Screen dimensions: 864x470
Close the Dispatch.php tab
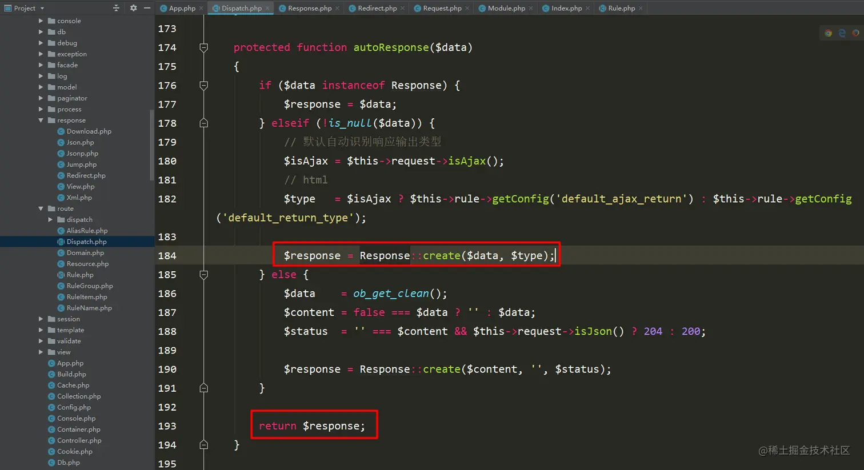coord(267,8)
